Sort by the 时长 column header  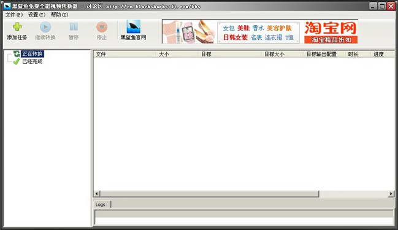pyautogui.click(x=358, y=54)
